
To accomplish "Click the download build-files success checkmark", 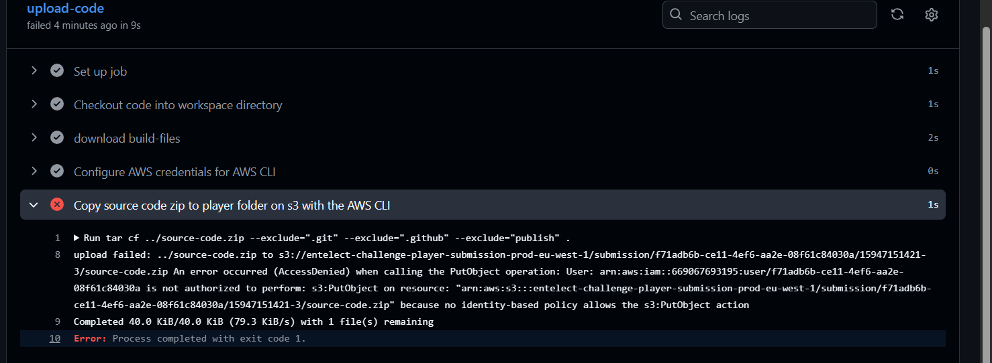I will coord(57,137).
